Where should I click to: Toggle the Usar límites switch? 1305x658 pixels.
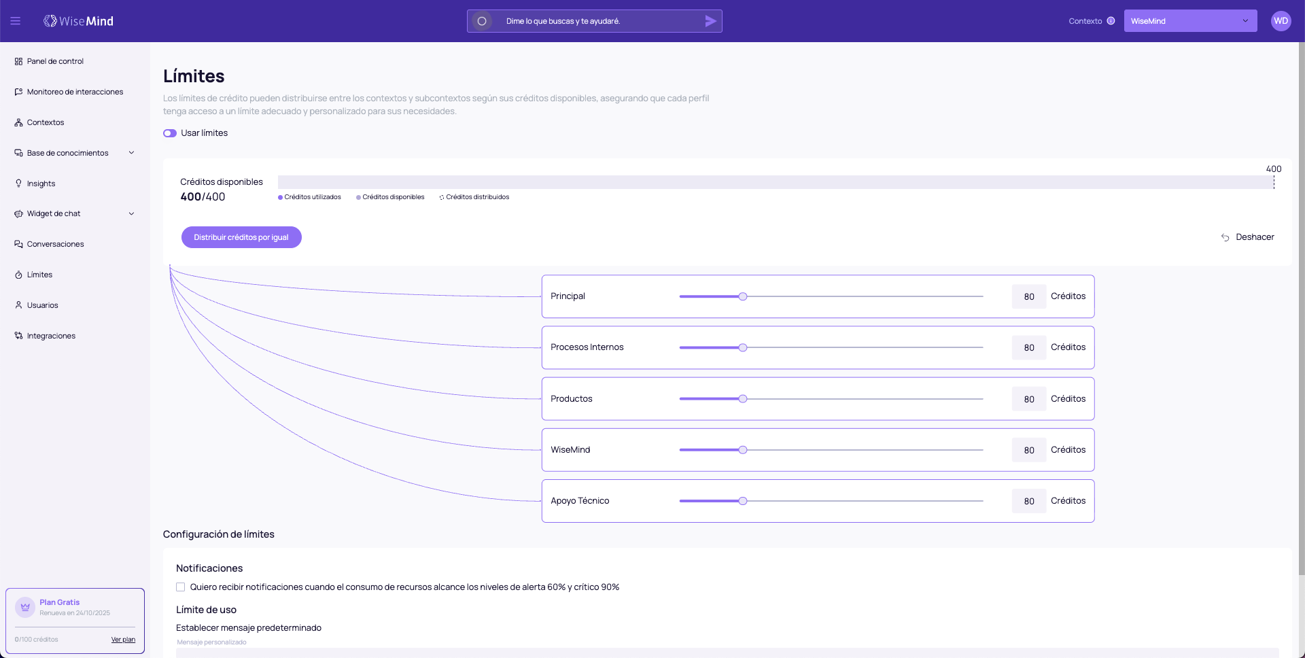170,133
